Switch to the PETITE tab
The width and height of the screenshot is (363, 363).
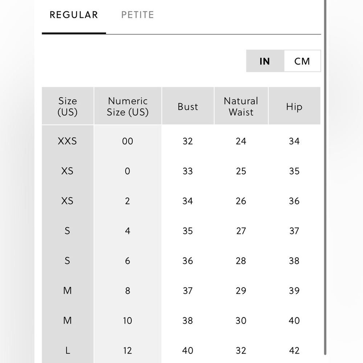137,15
